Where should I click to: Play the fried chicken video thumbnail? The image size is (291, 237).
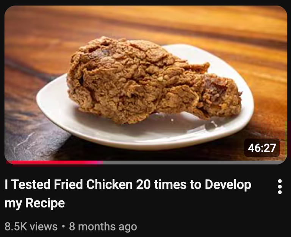tap(145, 83)
